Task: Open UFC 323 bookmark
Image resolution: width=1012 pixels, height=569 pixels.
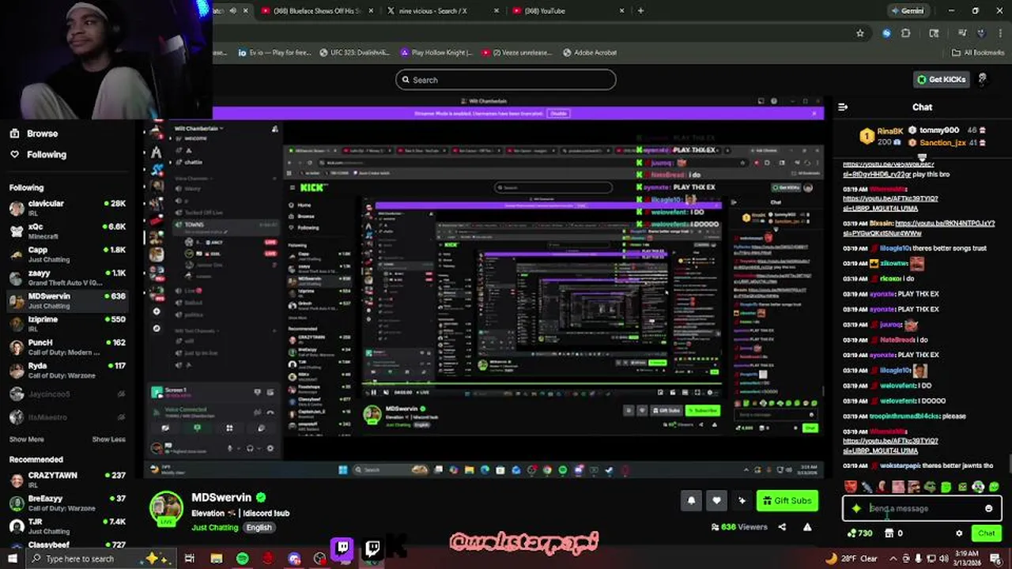Action: click(x=354, y=53)
